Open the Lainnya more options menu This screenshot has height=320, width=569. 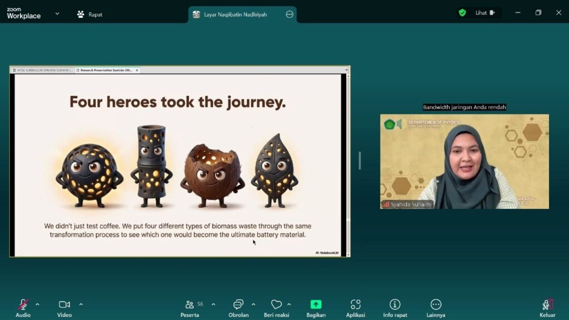point(436,304)
